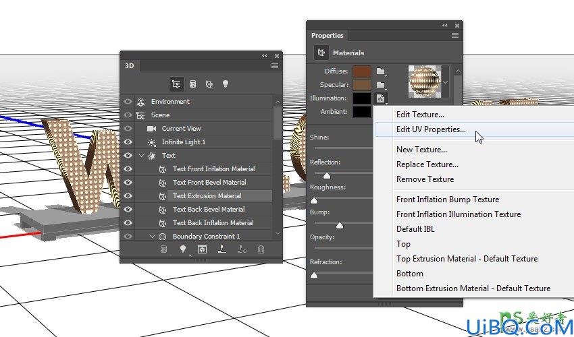The width and height of the screenshot is (574, 337).
Task: Click the Reflection slider handle
Action: (327, 176)
